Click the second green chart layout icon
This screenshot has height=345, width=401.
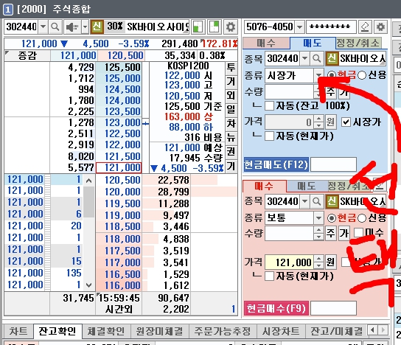(x=215, y=27)
